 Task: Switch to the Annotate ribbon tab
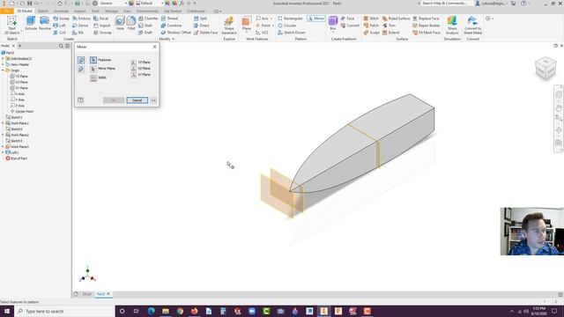coord(61,11)
